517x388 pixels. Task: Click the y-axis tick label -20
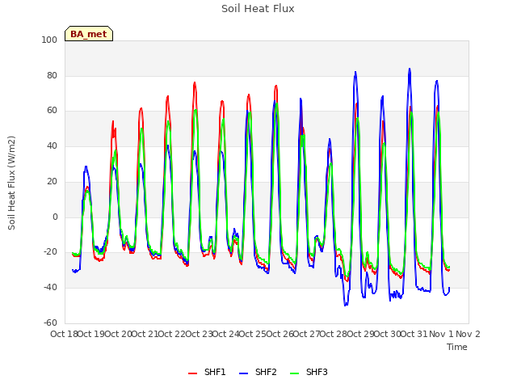[x=50, y=251]
